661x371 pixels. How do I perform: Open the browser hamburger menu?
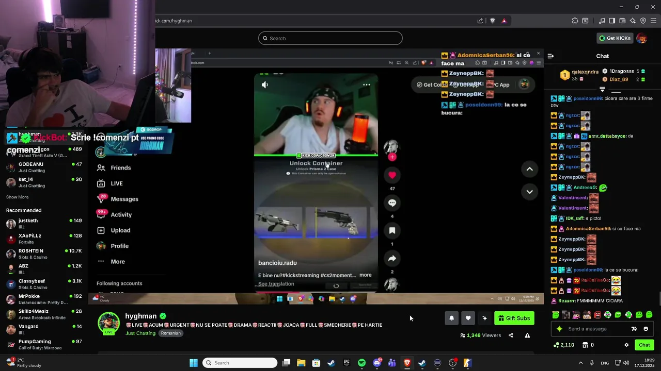(653, 21)
